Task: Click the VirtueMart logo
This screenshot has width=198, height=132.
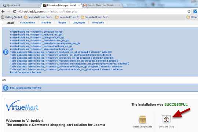Action: (x=22, y=106)
